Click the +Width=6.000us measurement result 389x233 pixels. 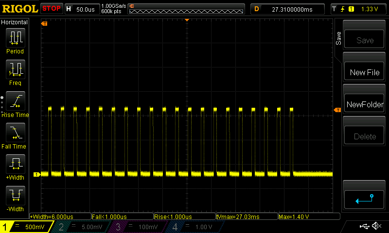tap(60, 216)
